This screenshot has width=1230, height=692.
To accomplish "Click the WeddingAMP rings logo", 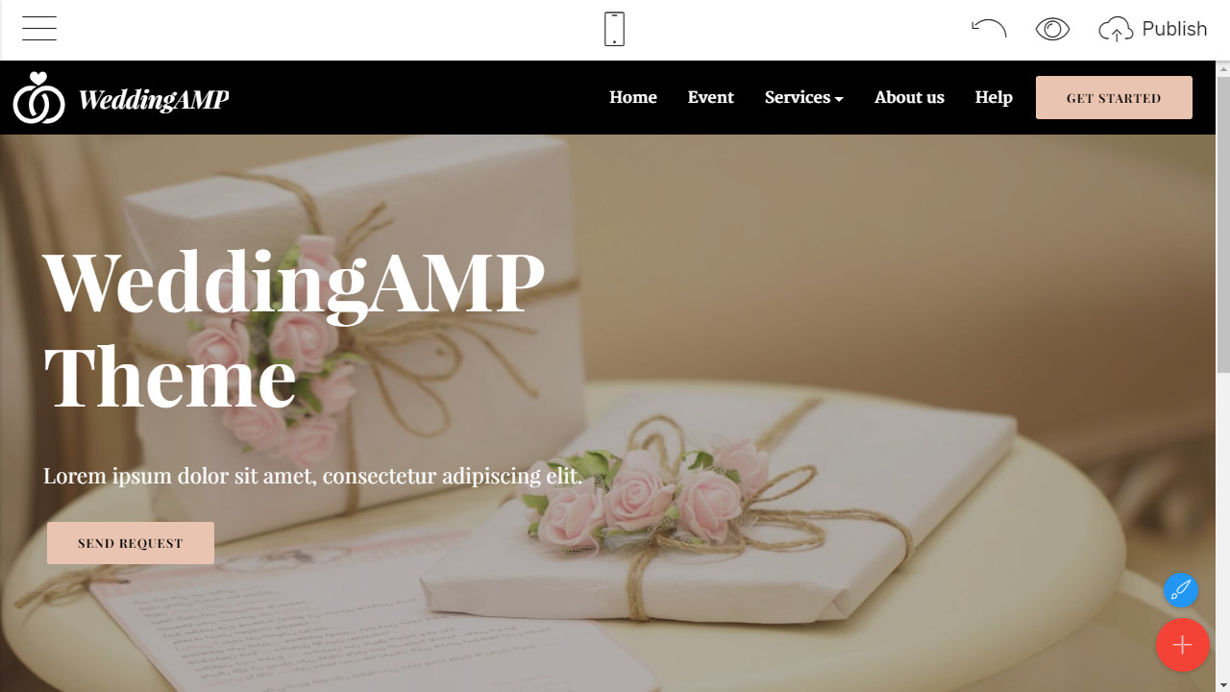I will (38, 97).
